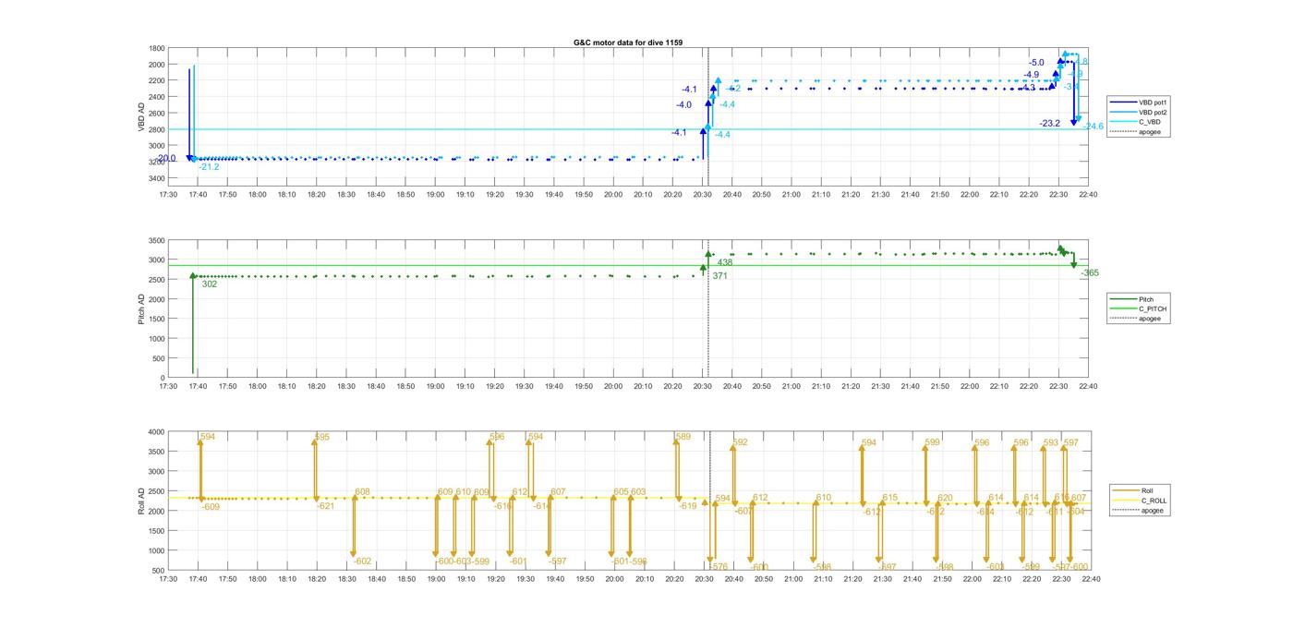
Task: Select the 'VBD pot1' legend entry
Action: click(x=1154, y=102)
